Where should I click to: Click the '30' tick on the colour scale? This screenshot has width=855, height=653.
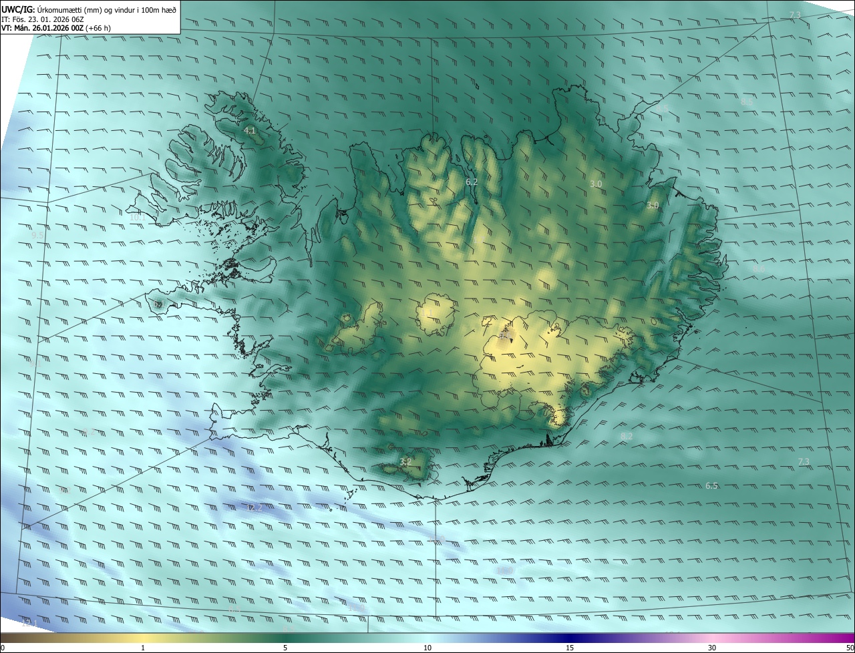[x=712, y=648]
